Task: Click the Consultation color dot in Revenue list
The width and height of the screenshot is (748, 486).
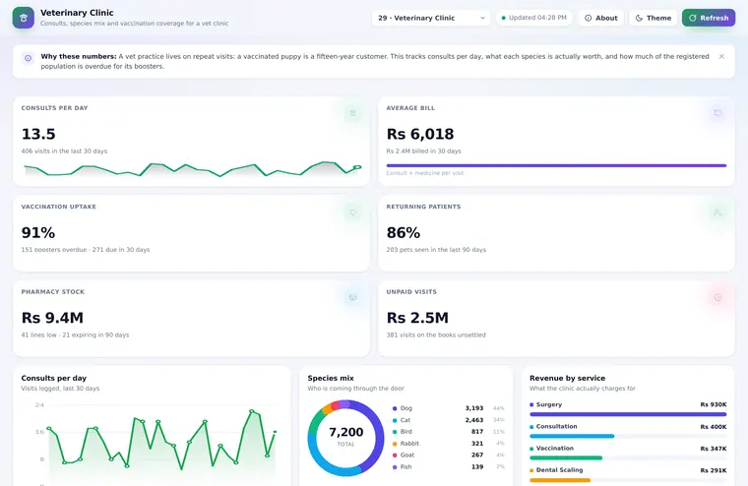Action: click(531, 427)
